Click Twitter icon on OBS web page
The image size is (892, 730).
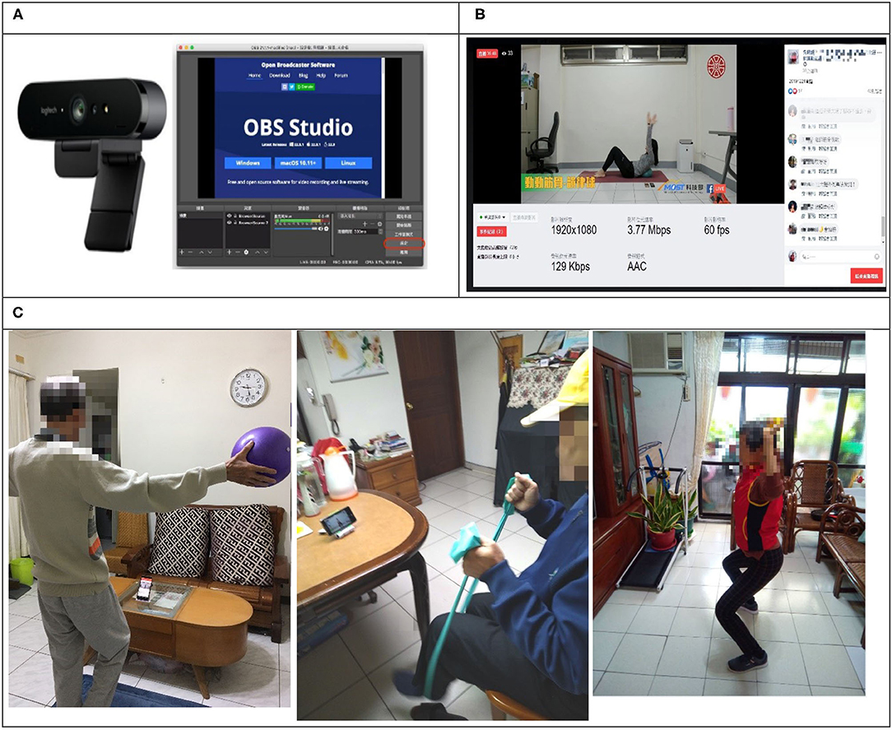292,87
